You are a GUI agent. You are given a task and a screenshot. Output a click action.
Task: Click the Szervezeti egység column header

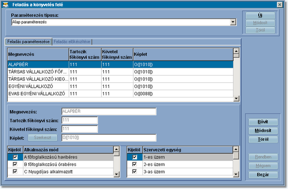coord(188,150)
